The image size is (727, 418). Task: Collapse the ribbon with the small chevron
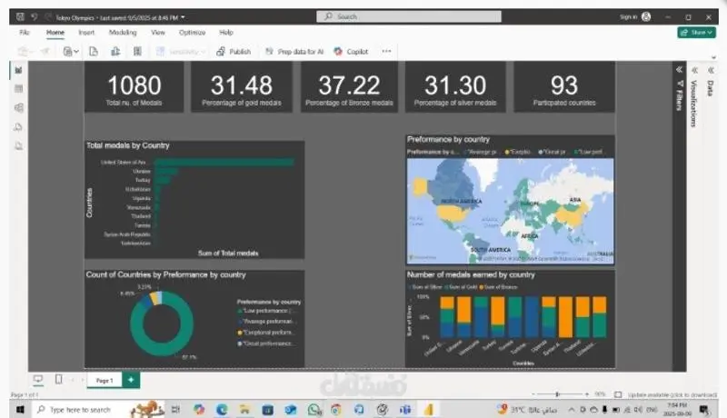713,57
